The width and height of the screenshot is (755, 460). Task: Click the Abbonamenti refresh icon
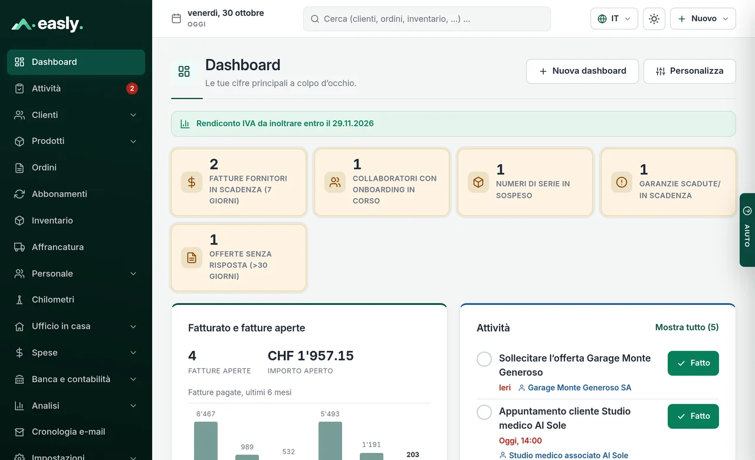[x=19, y=194]
